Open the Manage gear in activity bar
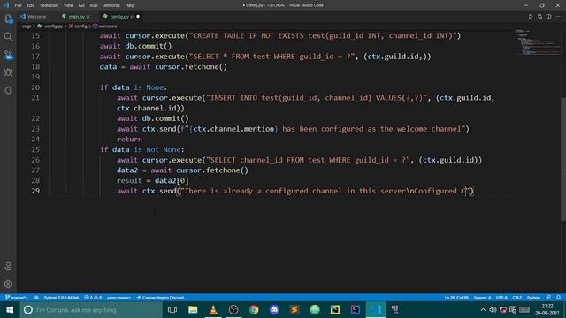Screen dimensions: 566x318 [8, 284]
